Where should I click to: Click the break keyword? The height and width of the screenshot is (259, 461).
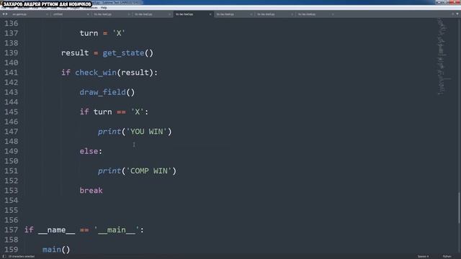pyautogui.click(x=91, y=191)
